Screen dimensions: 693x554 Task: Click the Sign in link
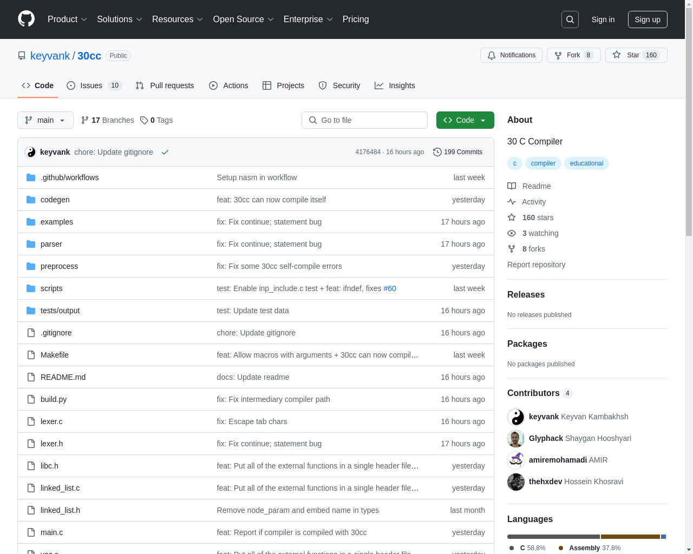coord(603,19)
